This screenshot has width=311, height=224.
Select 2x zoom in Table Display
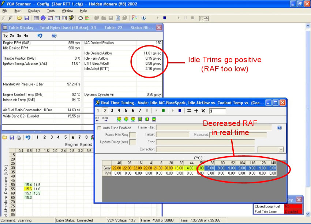click(x=12, y=36)
